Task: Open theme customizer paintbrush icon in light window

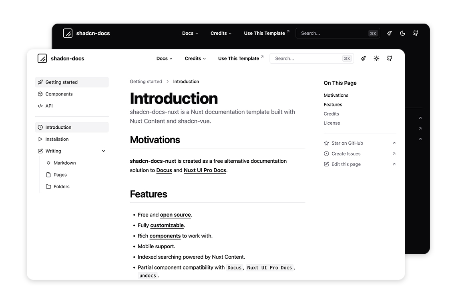Action: [364, 58]
